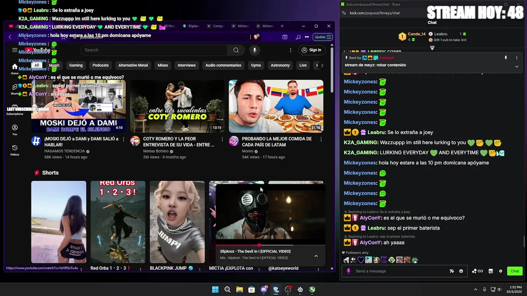Click the browser back arrow
The image size is (527, 296).
10,37
